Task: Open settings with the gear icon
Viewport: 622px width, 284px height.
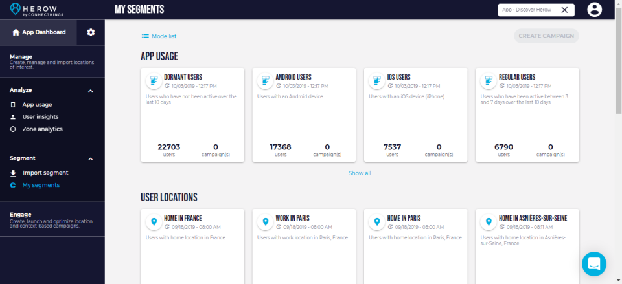Action: point(91,32)
